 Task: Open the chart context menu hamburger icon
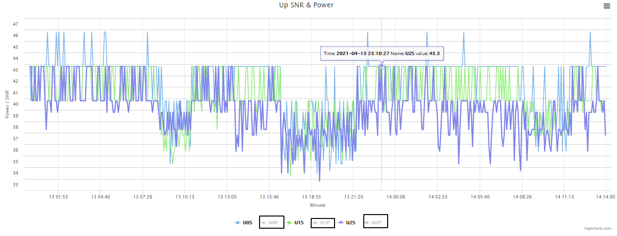(606, 6)
